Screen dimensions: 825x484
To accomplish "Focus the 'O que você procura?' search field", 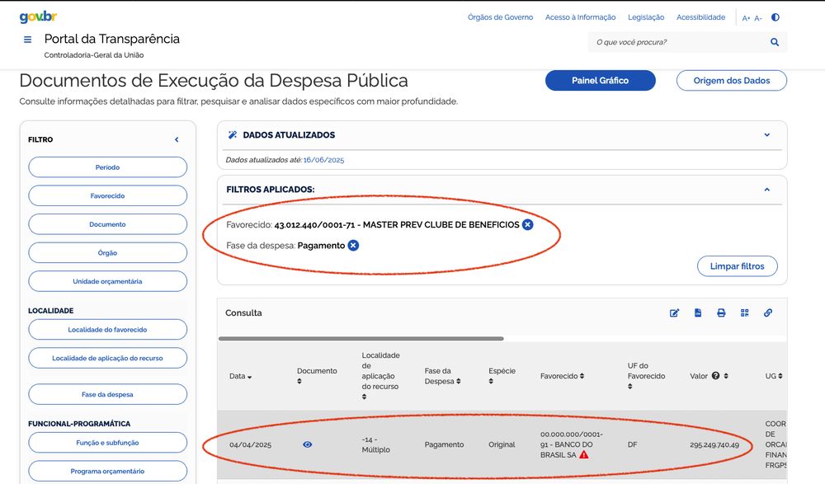I will pos(679,42).
